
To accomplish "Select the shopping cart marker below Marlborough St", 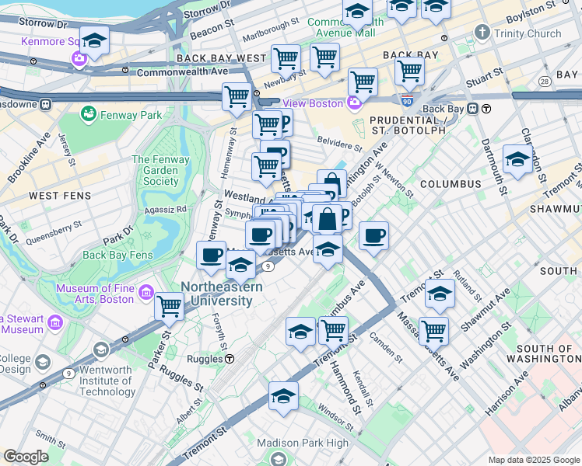I will coord(286,59).
